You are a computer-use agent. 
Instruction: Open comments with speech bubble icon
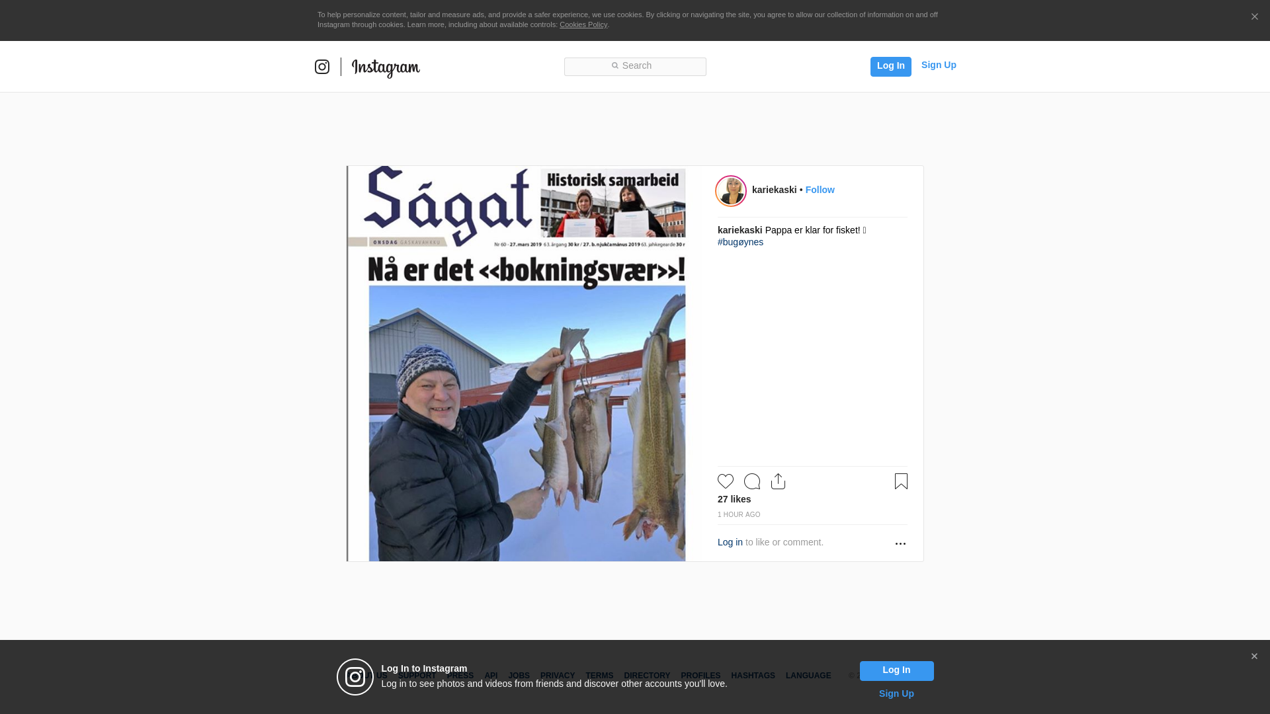click(x=752, y=481)
